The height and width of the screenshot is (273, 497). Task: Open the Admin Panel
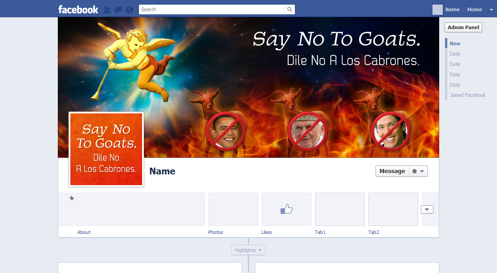[x=463, y=27]
